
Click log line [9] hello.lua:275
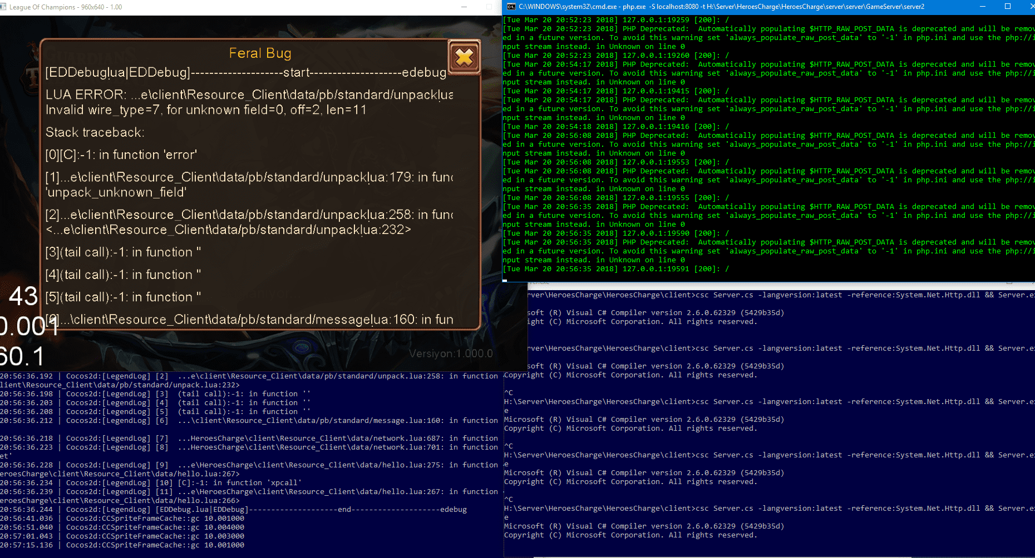pyautogui.click(x=249, y=465)
